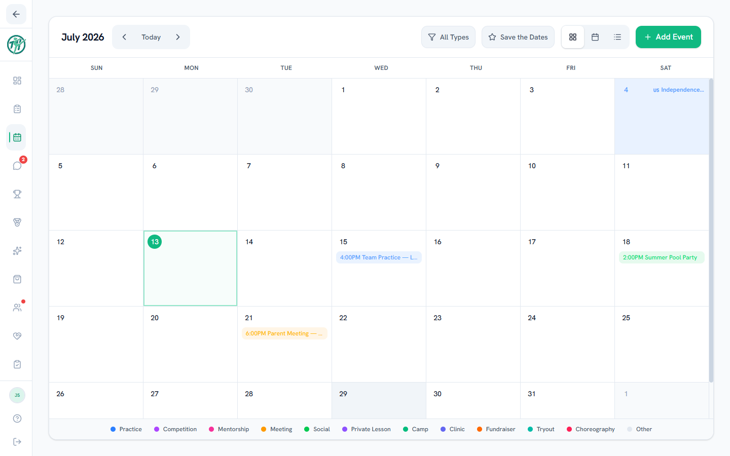Switch to calendar week view icon
The image size is (730, 456).
click(x=595, y=37)
